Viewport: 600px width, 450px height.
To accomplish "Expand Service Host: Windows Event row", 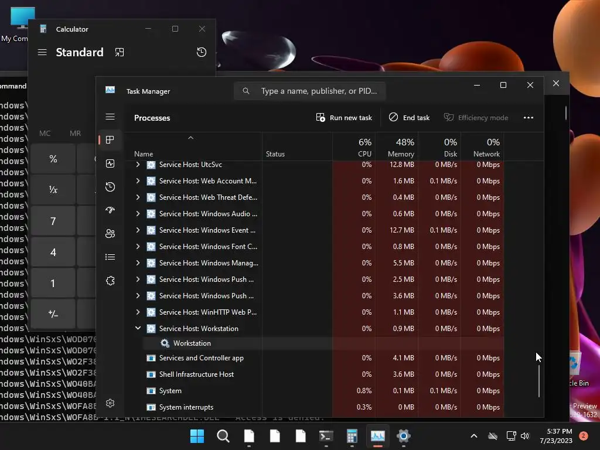I will 138,230.
